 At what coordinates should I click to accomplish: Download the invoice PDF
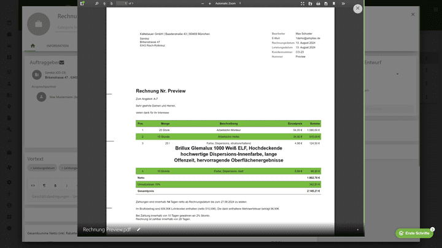[x=326, y=4]
